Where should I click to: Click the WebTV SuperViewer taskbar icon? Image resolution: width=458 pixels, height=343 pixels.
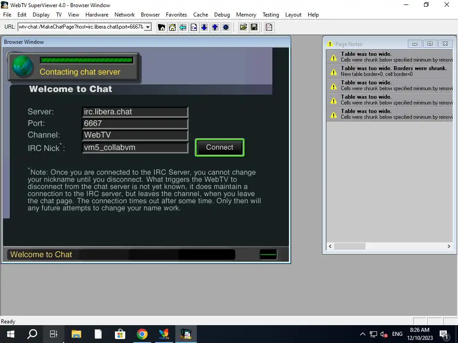click(186, 334)
